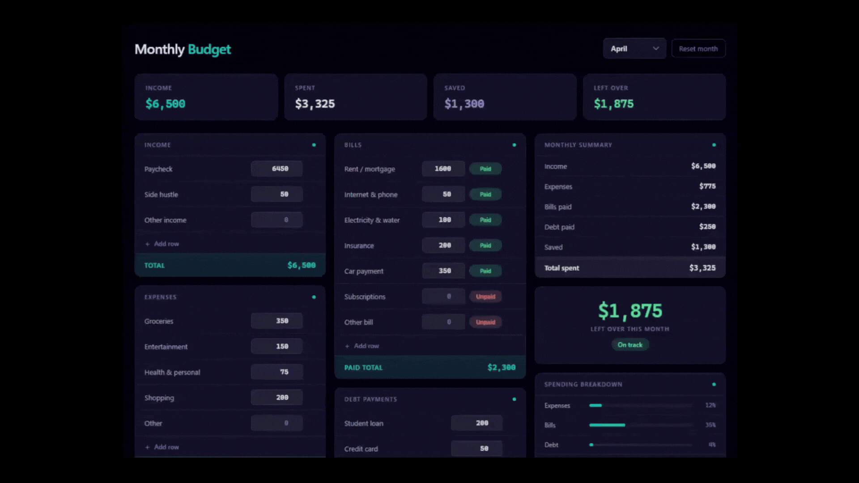
Task: Click the large $1,875 left over figure
Action: [630, 310]
